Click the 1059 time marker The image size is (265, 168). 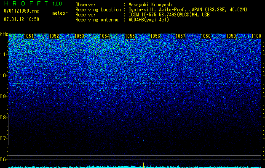click(x=231, y=36)
